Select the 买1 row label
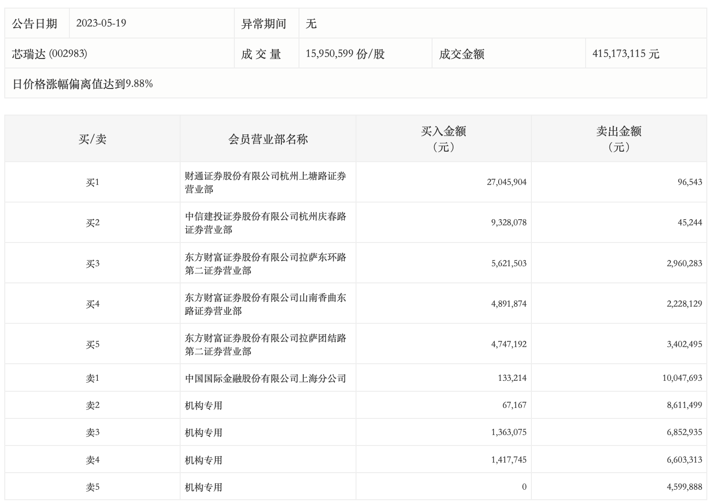This screenshot has height=504, width=713. [x=92, y=183]
